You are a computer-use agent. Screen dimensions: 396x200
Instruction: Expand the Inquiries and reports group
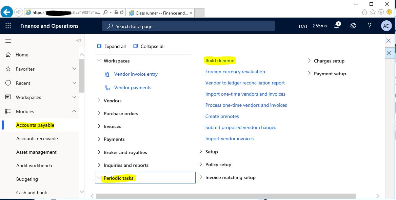tap(99, 165)
